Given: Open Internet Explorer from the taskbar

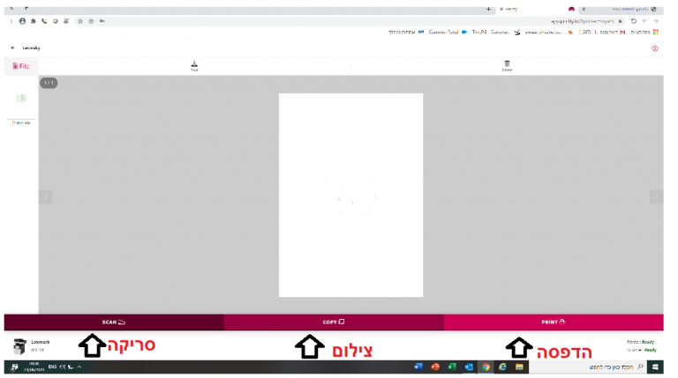Looking at the screenshot, I should click(x=502, y=367).
